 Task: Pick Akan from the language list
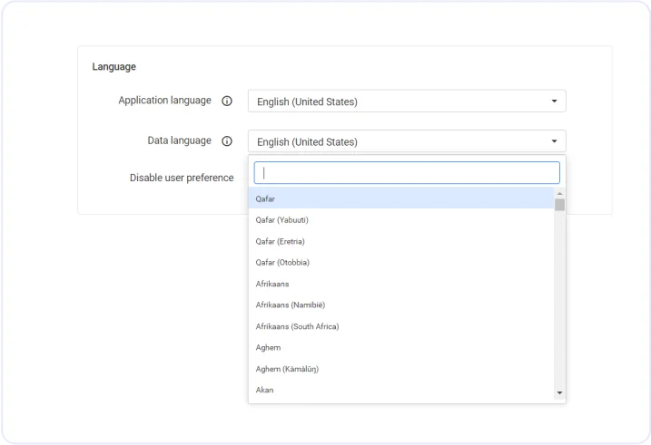401,390
